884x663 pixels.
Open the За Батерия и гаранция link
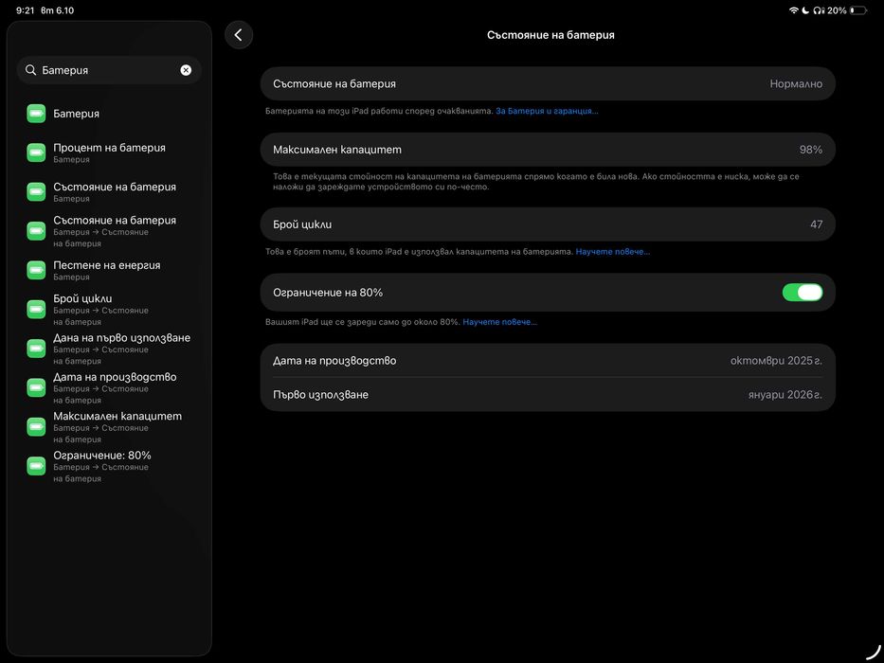point(547,111)
